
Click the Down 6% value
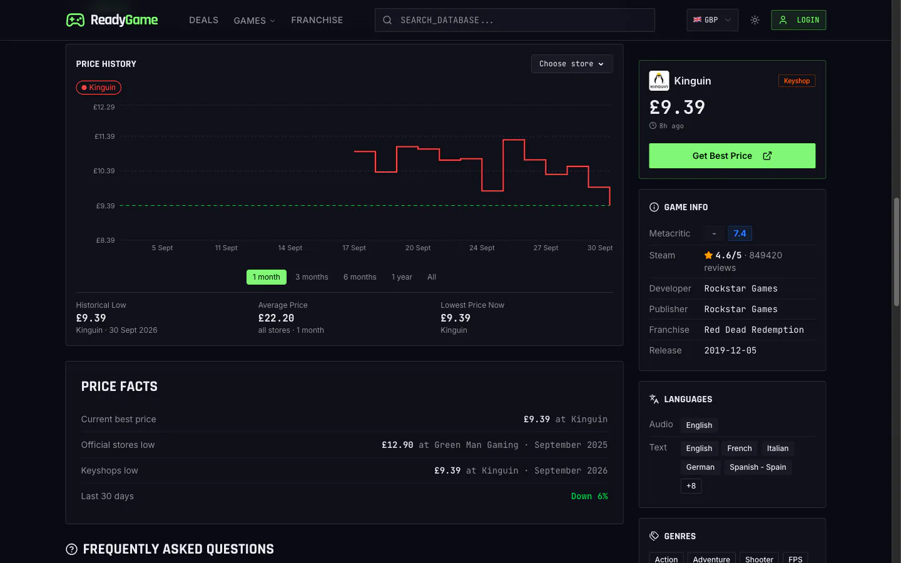589,496
